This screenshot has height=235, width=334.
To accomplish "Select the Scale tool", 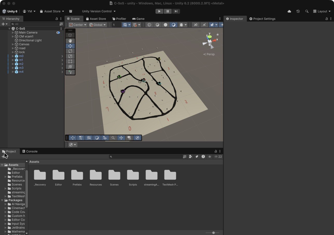I will (70, 56).
